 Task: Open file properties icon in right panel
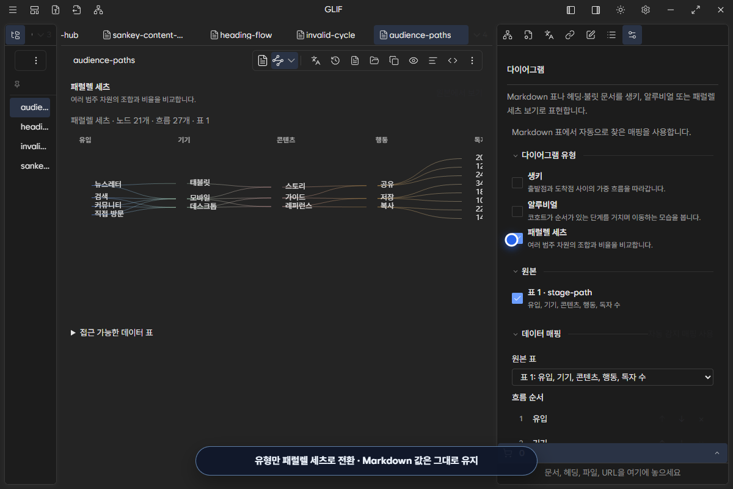click(528, 35)
